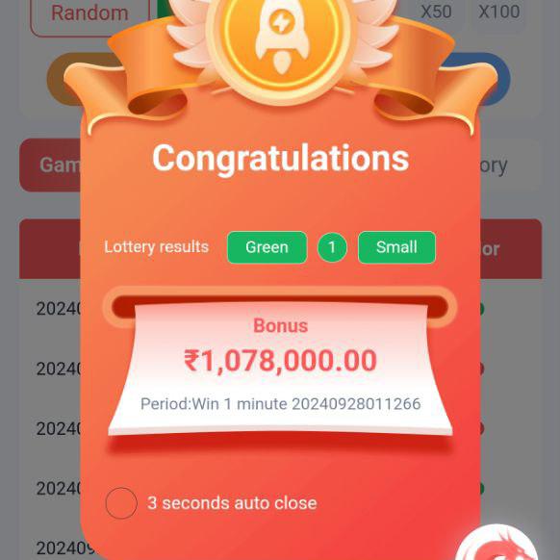The width and height of the screenshot is (560, 560).
Task: Click the red result dot in third row
Action: (482, 428)
